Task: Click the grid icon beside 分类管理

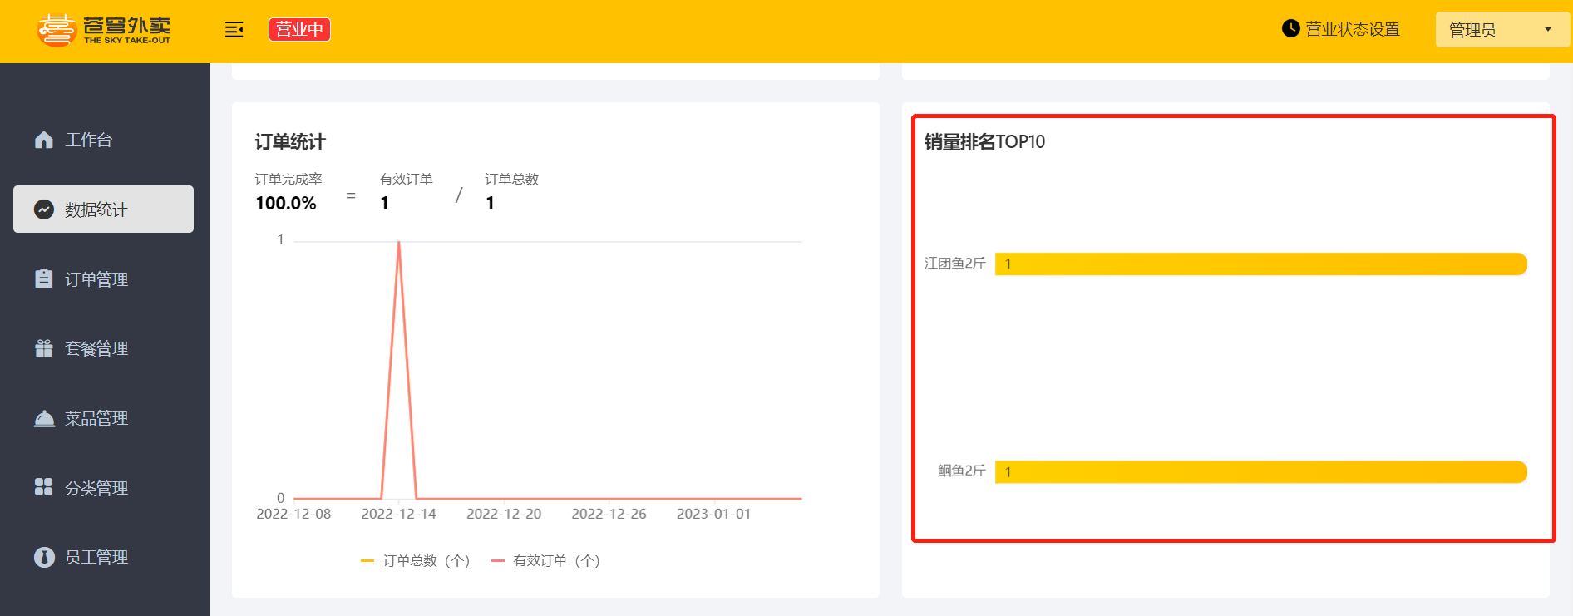Action: click(44, 487)
